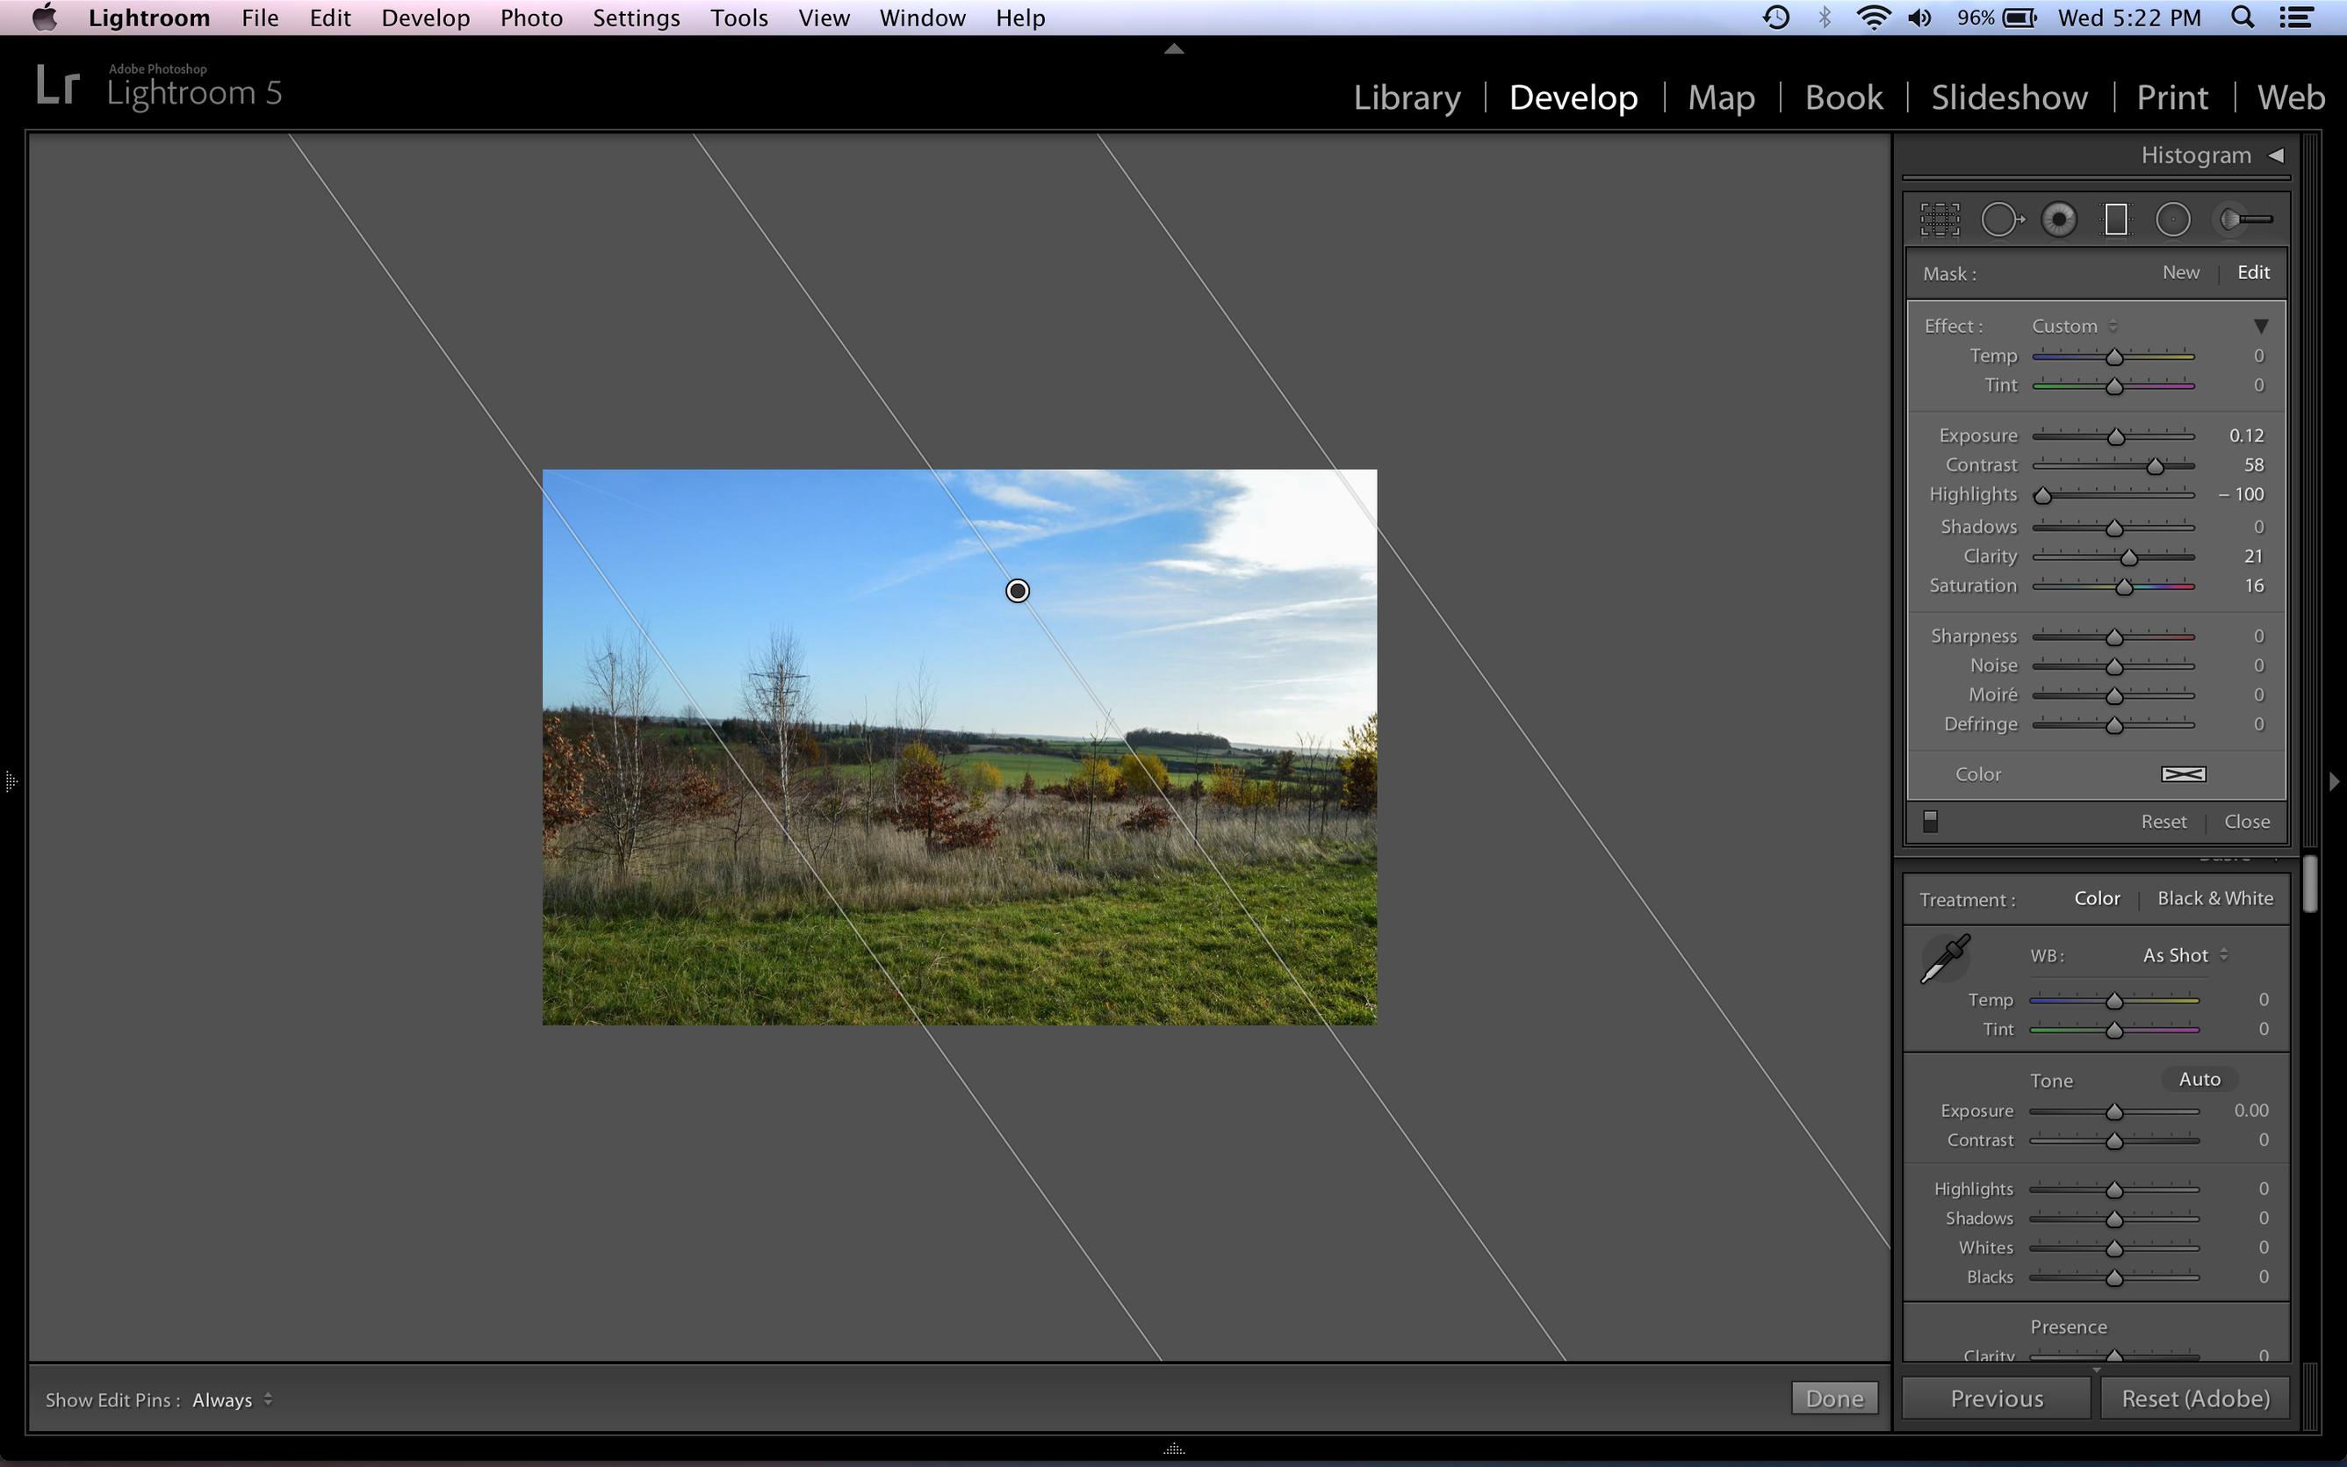2347x1467 pixels.
Task: Open the Effect Custom preset dropdown
Action: click(2073, 326)
